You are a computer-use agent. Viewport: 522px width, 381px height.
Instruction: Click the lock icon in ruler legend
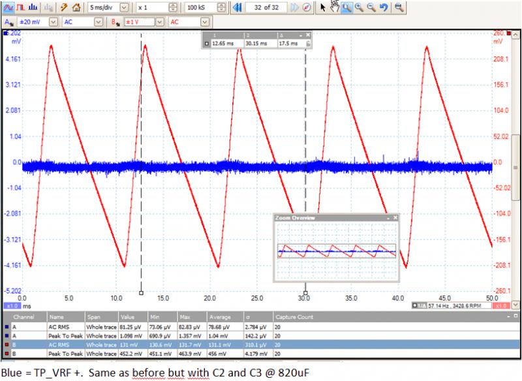(308, 44)
